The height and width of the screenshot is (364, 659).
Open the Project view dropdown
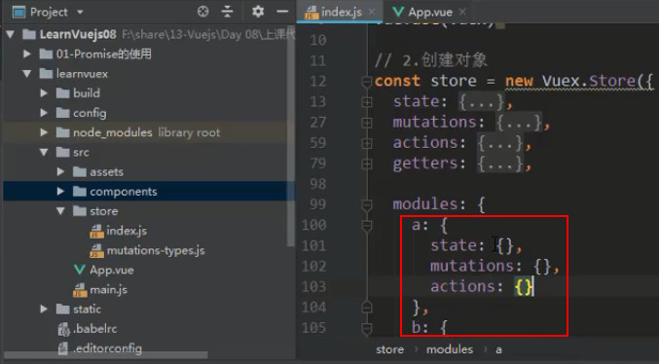point(80,13)
